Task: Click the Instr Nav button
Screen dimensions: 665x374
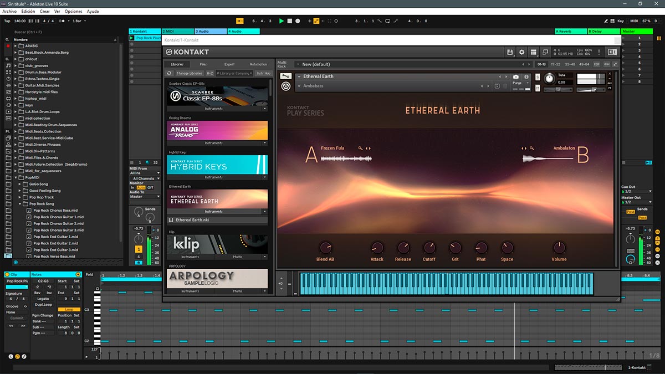Action: pos(263,73)
